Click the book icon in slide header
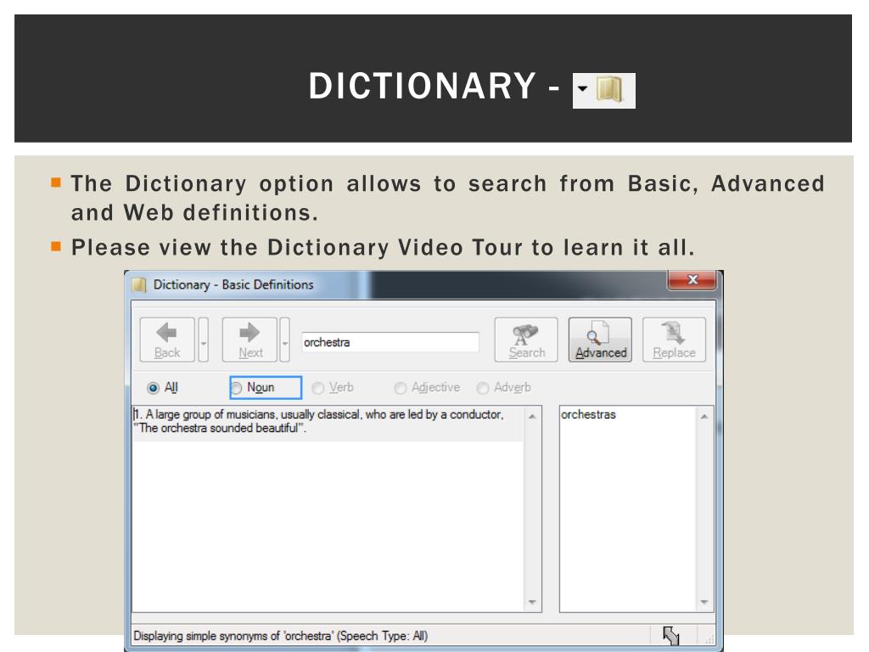Image resolution: width=869 pixels, height=652 pixels. tap(610, 88)
